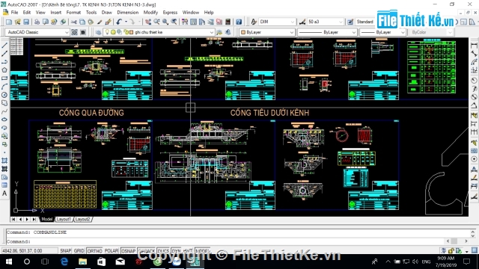This screenshot has width=479, height=269.
Task: Select the Line tool in Draw toolbar
Action: coord(4,46)
